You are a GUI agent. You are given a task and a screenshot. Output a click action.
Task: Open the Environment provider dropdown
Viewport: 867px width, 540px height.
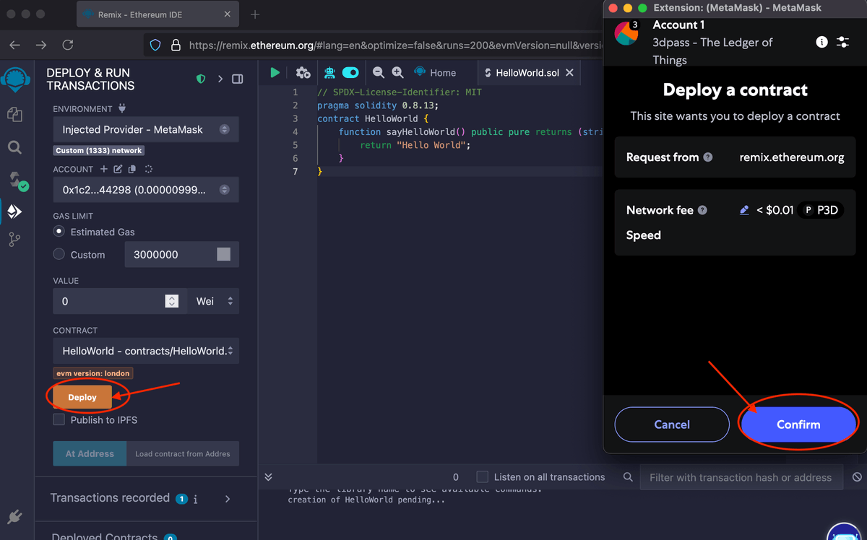tap(146, 129)
